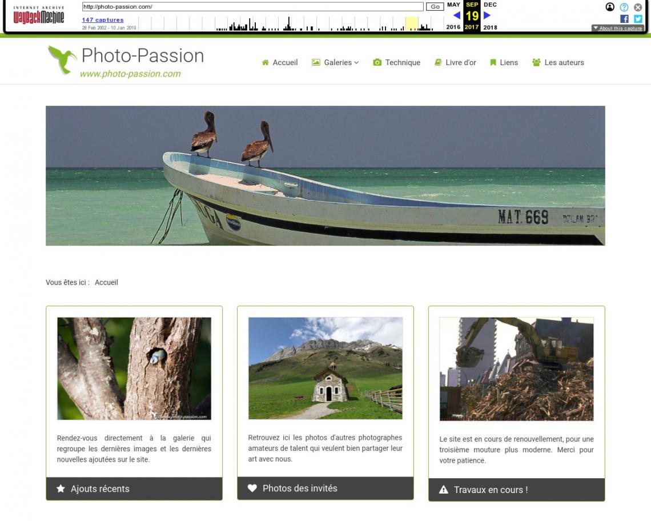Open the 147 captures link
The width and height of the screenshot is (651, 521).
point(103,19)
